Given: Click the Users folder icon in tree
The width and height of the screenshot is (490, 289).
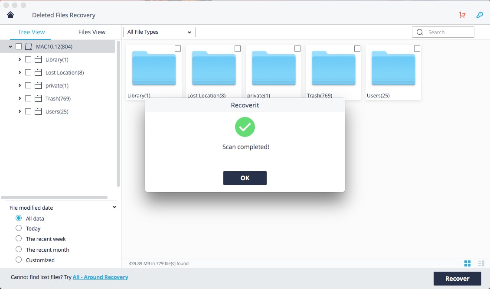Looking at the screenshot, I should (38, 111).
